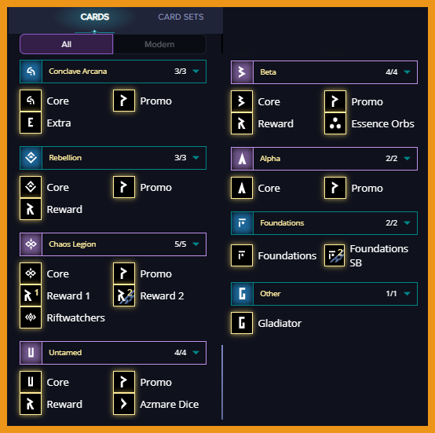
Task: Click the Riftwatchers set icon
Action: coord(31,317)
